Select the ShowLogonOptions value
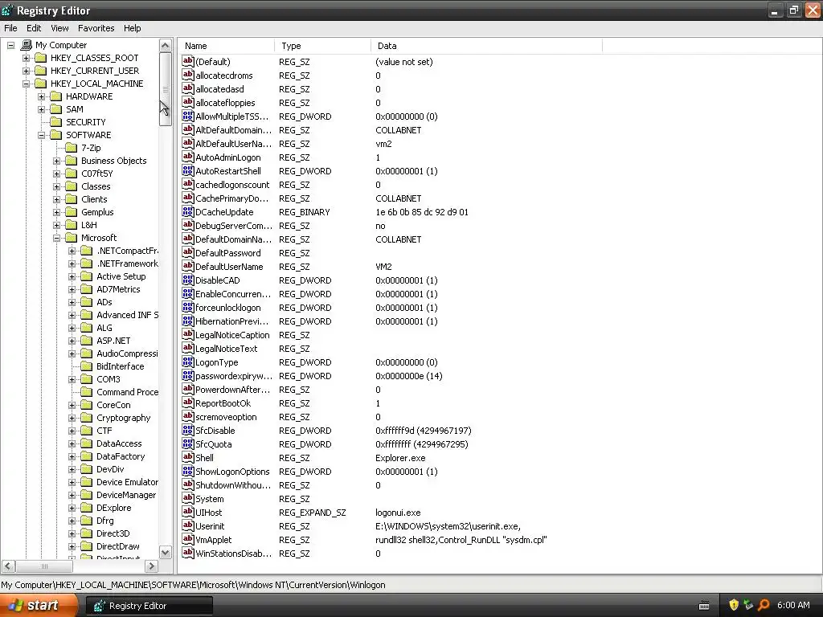Viewport: 823px width, 617px height. point(232,471)
